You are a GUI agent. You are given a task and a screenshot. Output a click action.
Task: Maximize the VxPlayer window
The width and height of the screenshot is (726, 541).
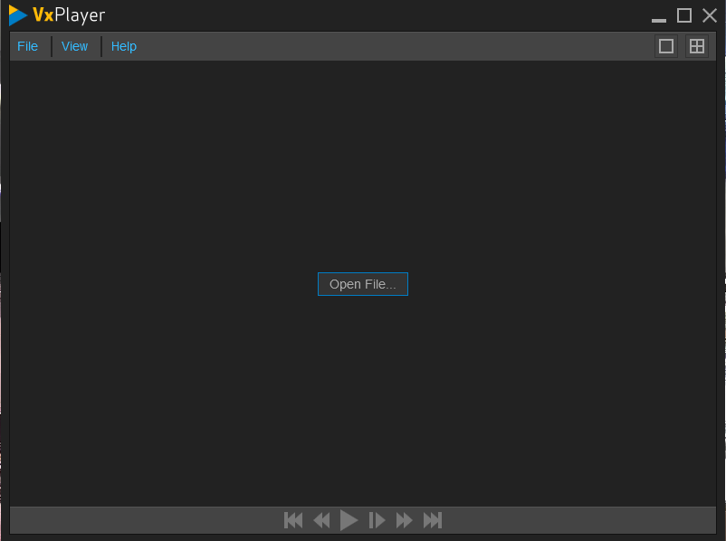(684, 15)
